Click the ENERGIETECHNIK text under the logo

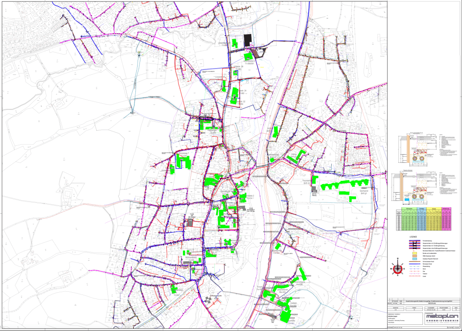click(442, 321)
